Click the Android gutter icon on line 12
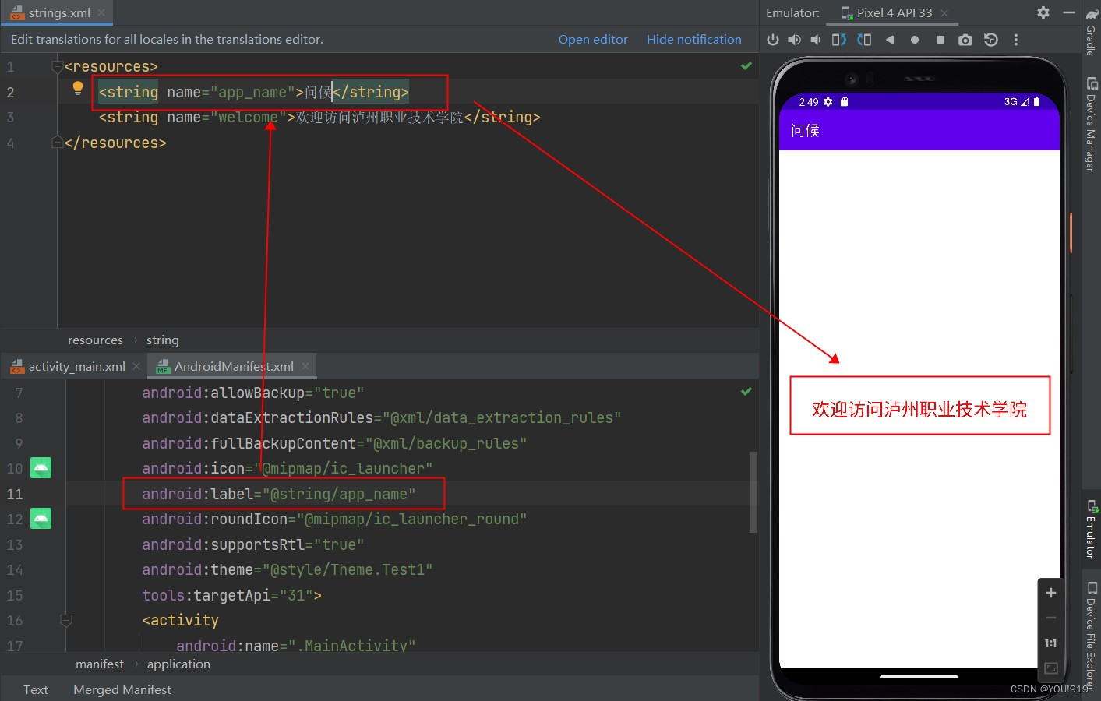 tap(41, 518)
